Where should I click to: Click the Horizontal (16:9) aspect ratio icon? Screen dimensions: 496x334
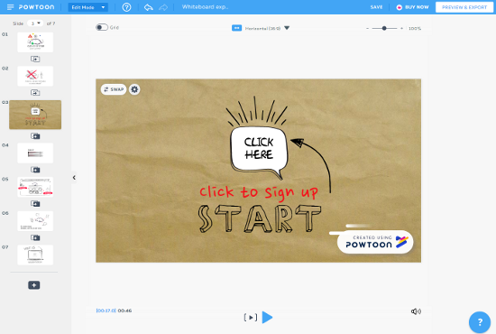[236, 28]
